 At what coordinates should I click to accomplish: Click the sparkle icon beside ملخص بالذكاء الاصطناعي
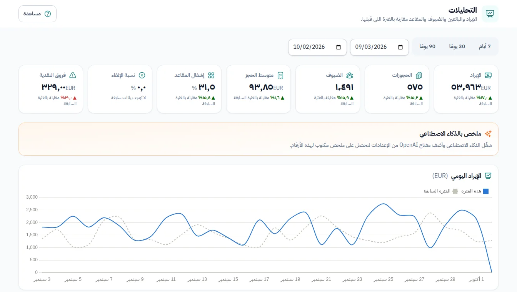(488, 134)
